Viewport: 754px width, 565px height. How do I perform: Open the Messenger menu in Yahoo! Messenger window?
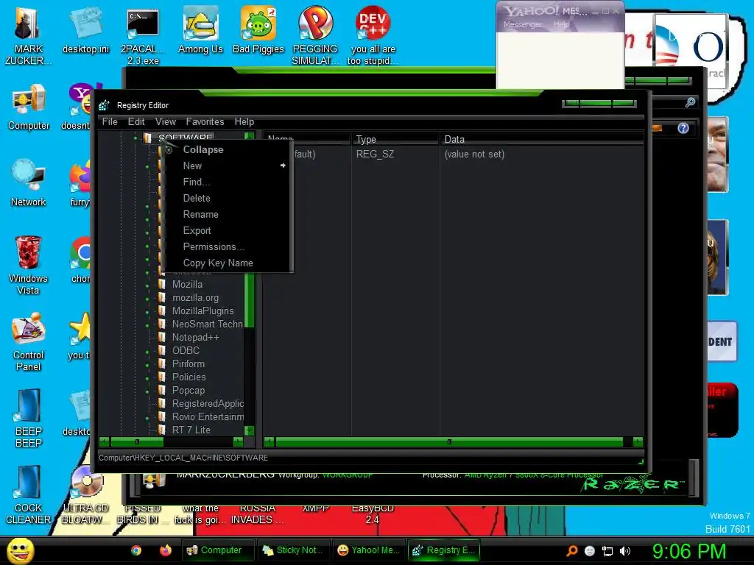[x=522, y=24]
